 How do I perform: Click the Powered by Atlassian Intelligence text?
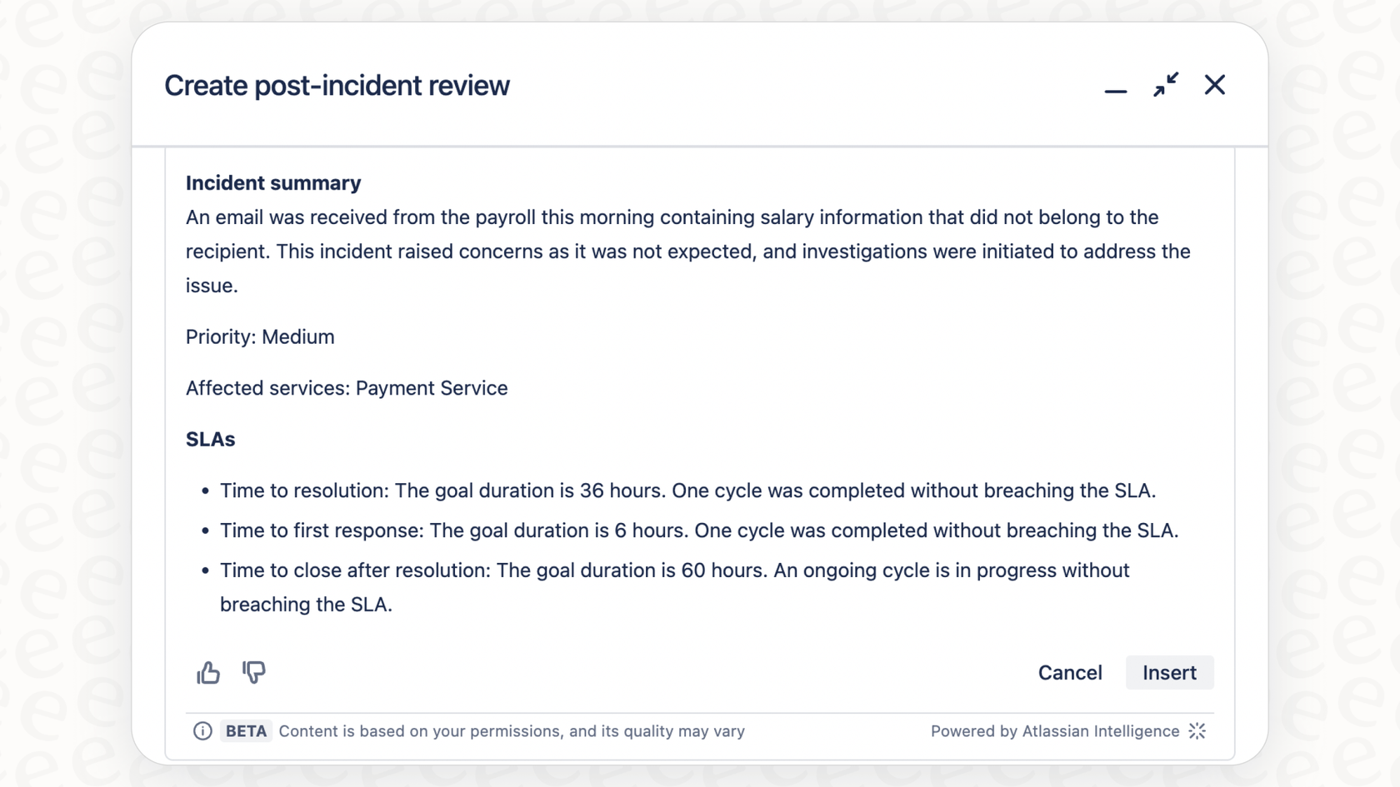[1054, 731]
